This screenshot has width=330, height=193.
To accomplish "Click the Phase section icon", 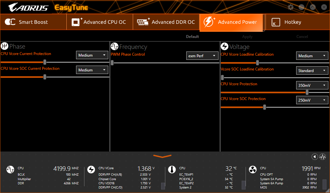I will pyautogui.click(x=5, y=46).
